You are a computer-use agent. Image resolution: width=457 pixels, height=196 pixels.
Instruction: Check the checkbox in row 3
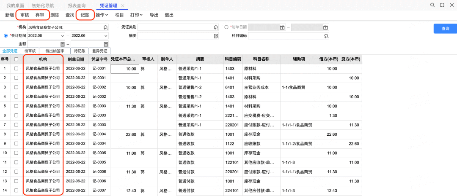pyautogui.click(x=17, y=87)
